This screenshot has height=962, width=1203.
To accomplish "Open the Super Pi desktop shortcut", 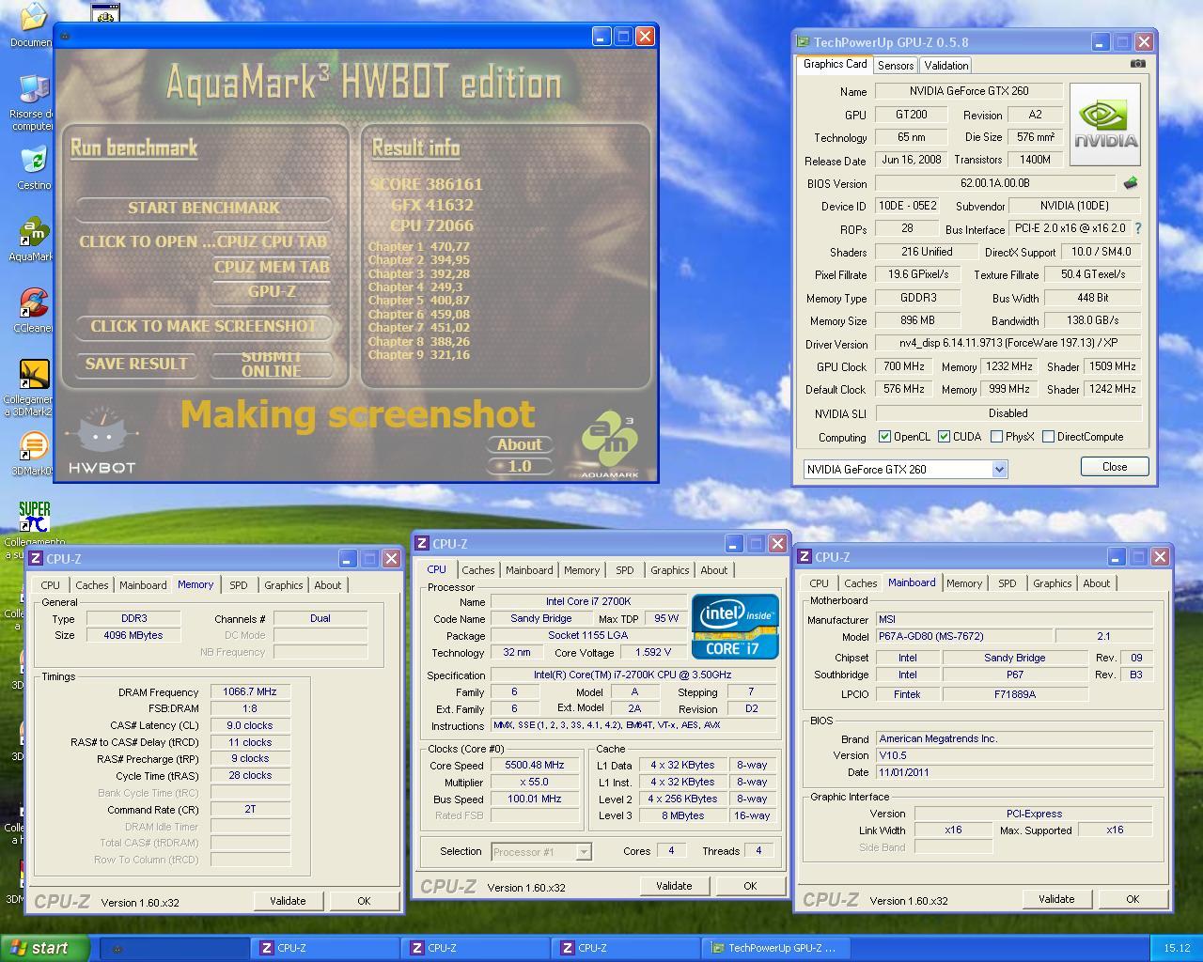I will pos(33,531).
